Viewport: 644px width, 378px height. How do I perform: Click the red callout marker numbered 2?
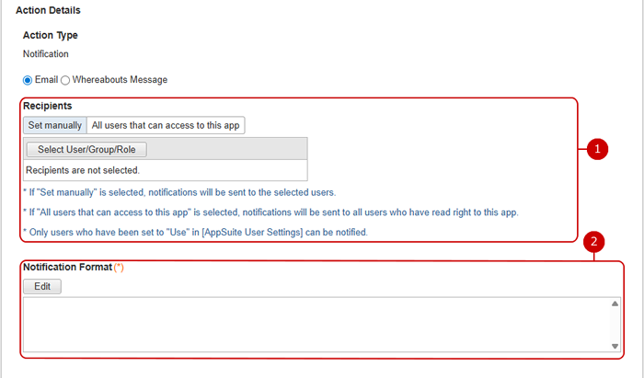[595, 243]
